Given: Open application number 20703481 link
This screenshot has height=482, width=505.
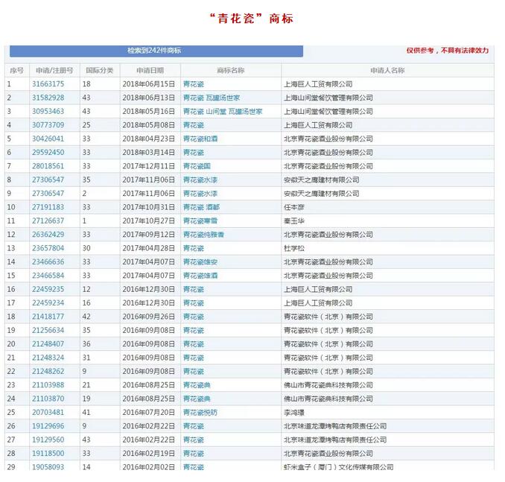Looking at the screenshot, I should (x=48, y=413).
